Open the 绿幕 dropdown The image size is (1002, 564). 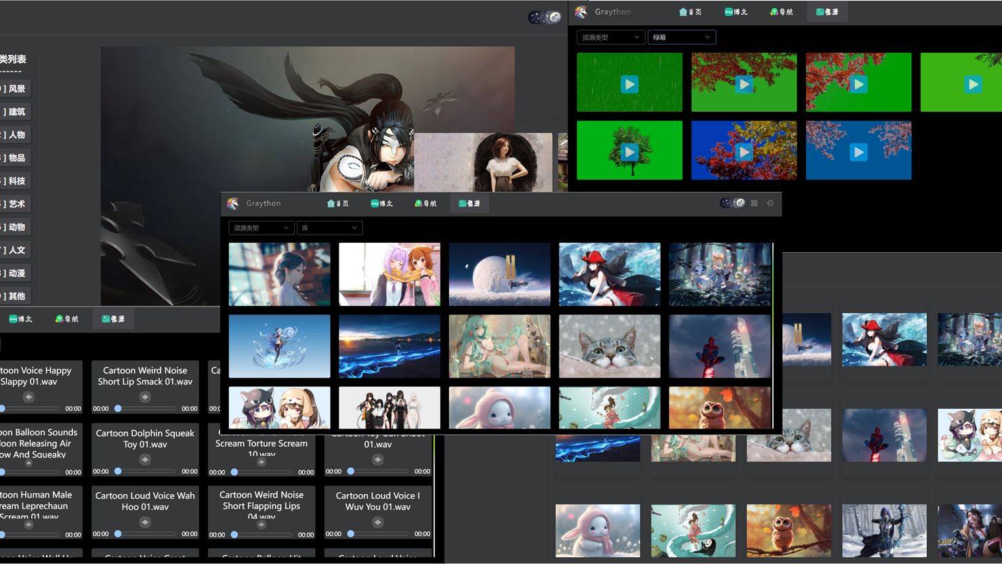[x=682, y=37]
